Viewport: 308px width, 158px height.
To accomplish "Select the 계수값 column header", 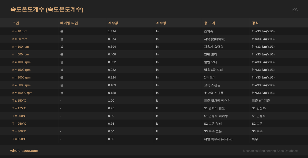I will pyautogui.click(x=113, y=23).
